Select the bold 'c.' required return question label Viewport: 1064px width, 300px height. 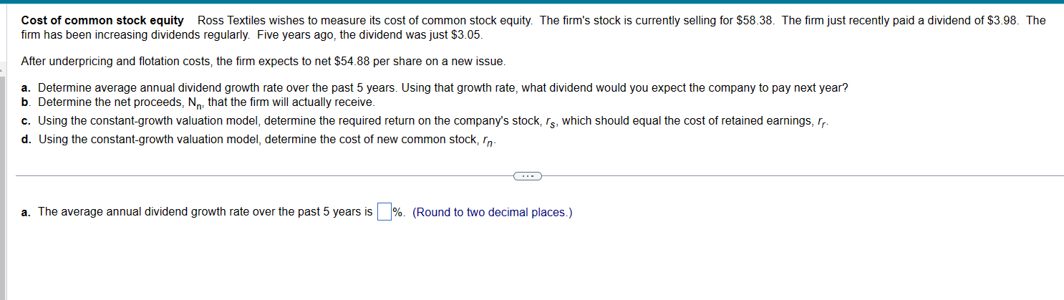click(x=26, y=120)
